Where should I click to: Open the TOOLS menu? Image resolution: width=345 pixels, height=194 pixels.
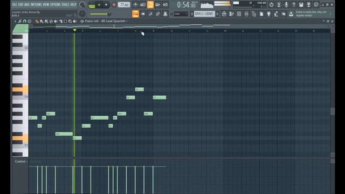click(65, 4)
